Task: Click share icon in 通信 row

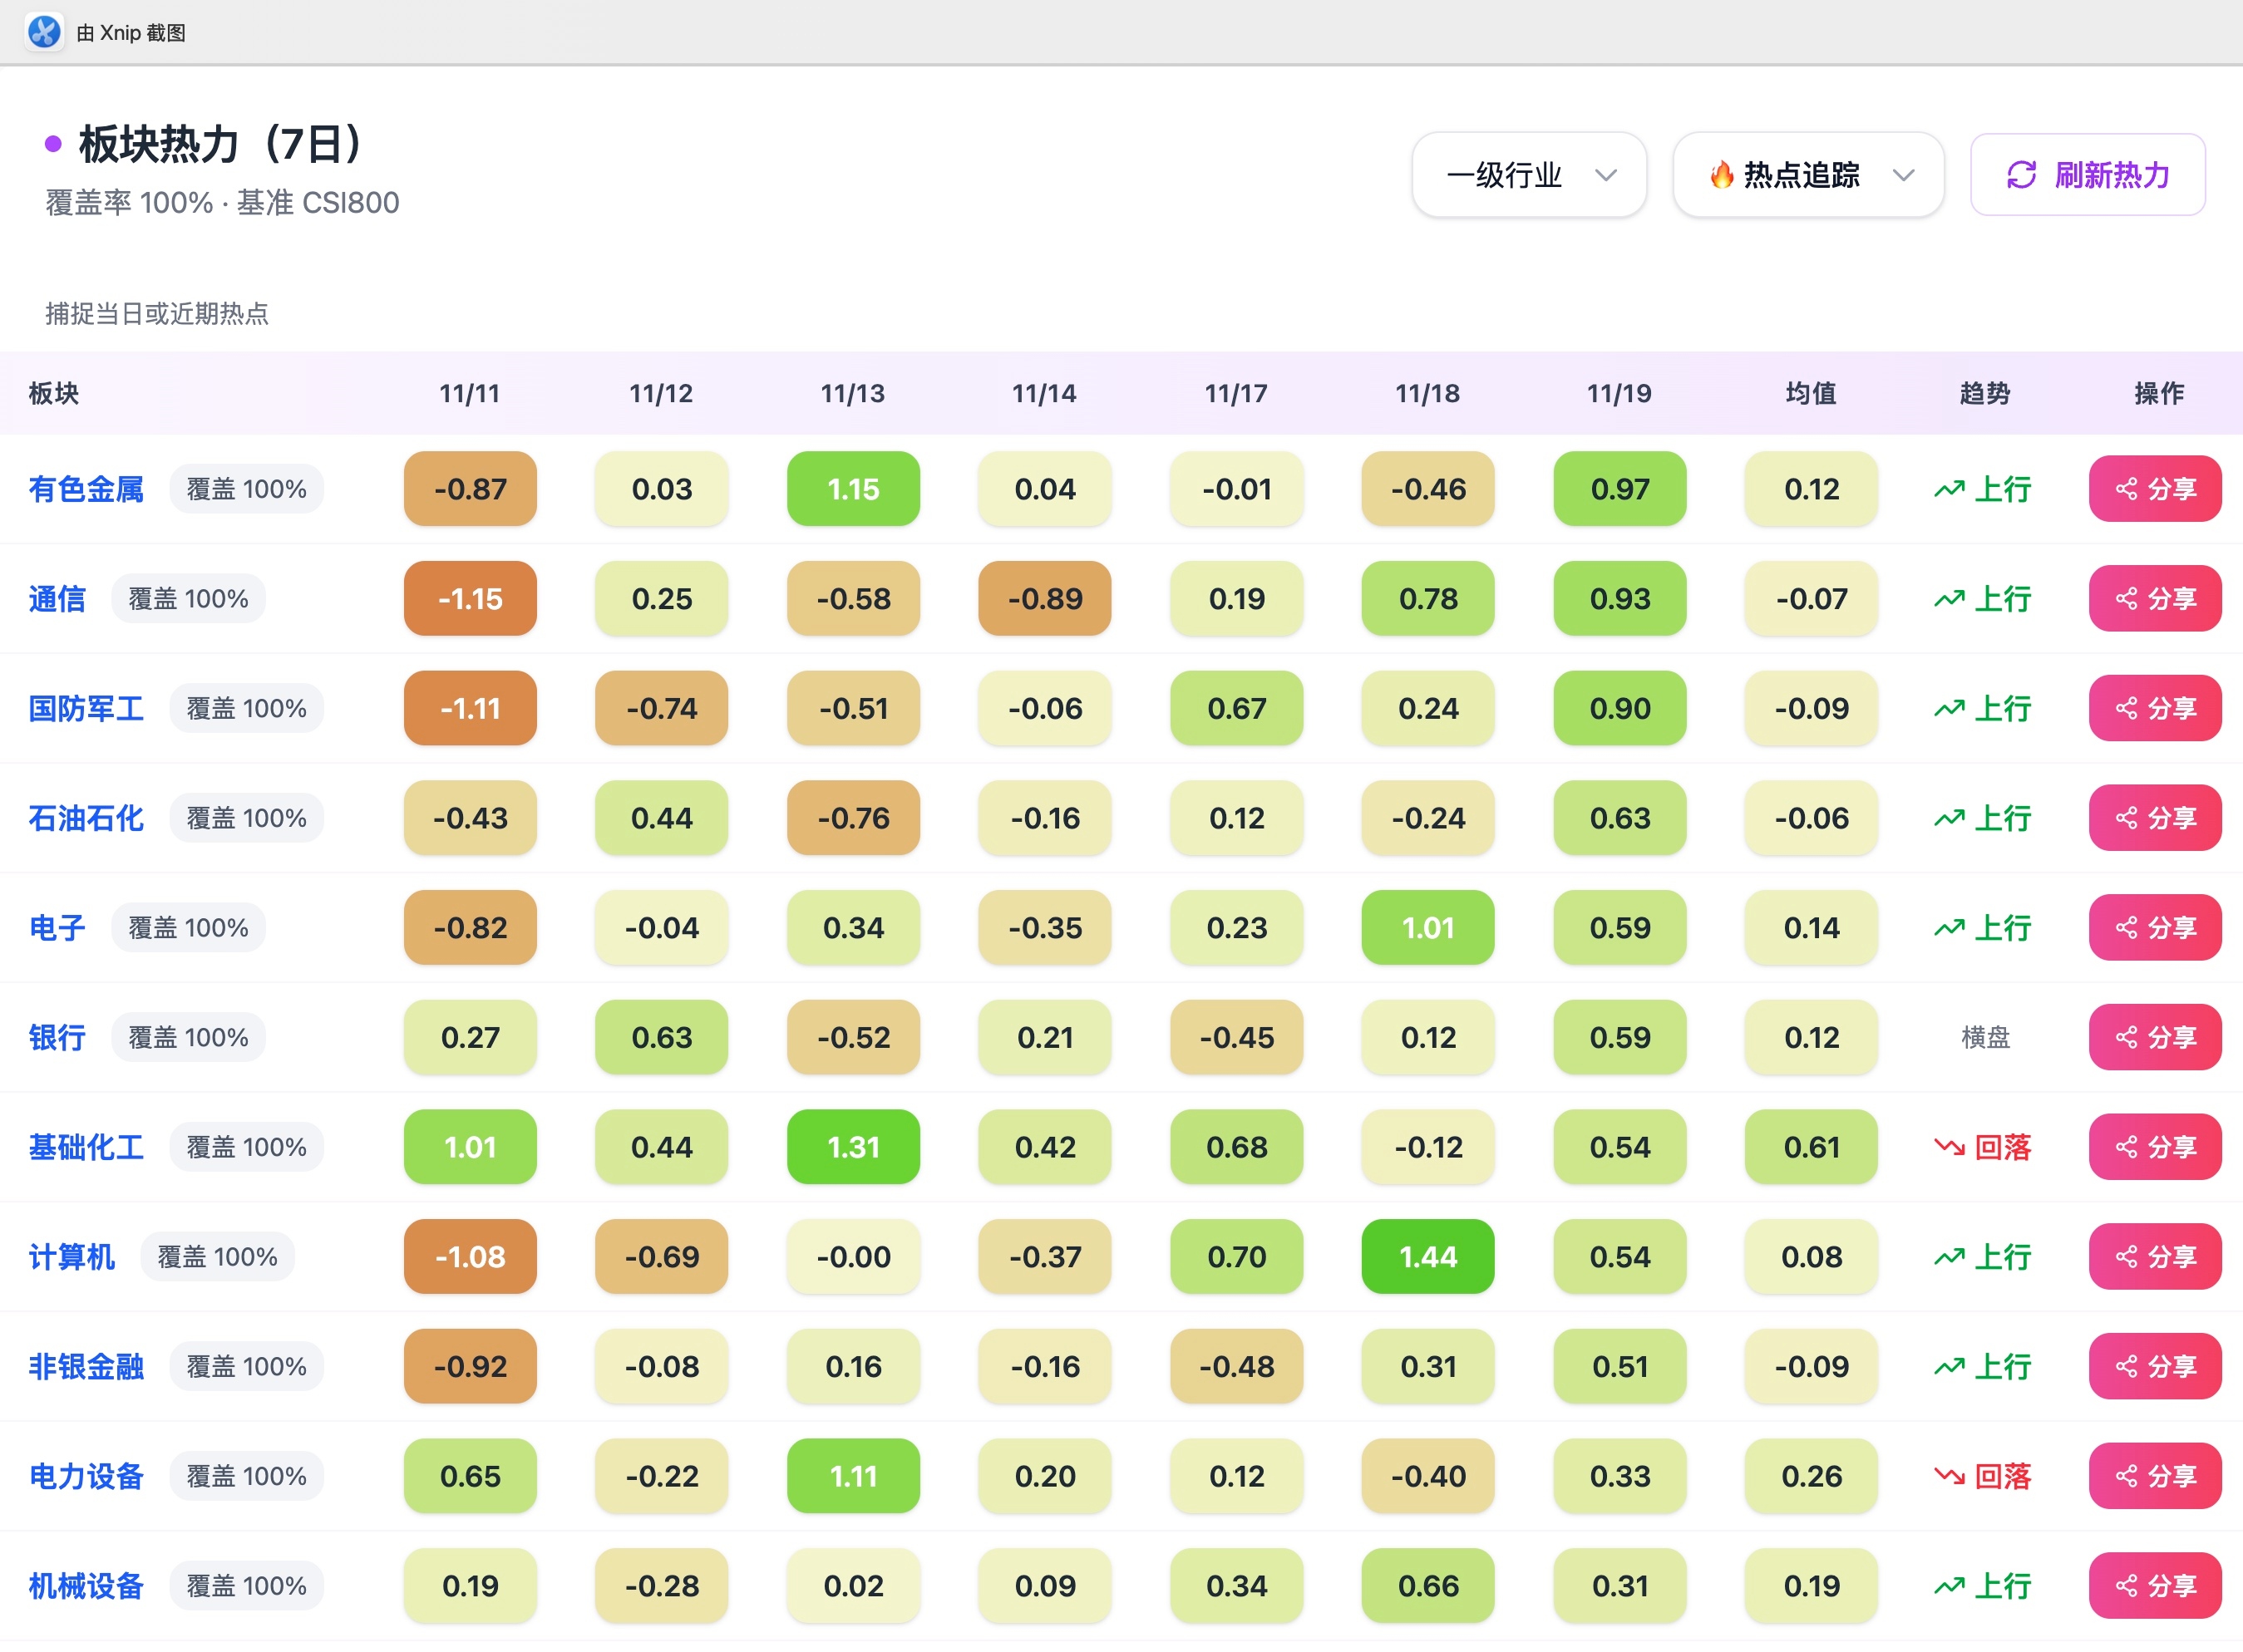Action: 2125,599
